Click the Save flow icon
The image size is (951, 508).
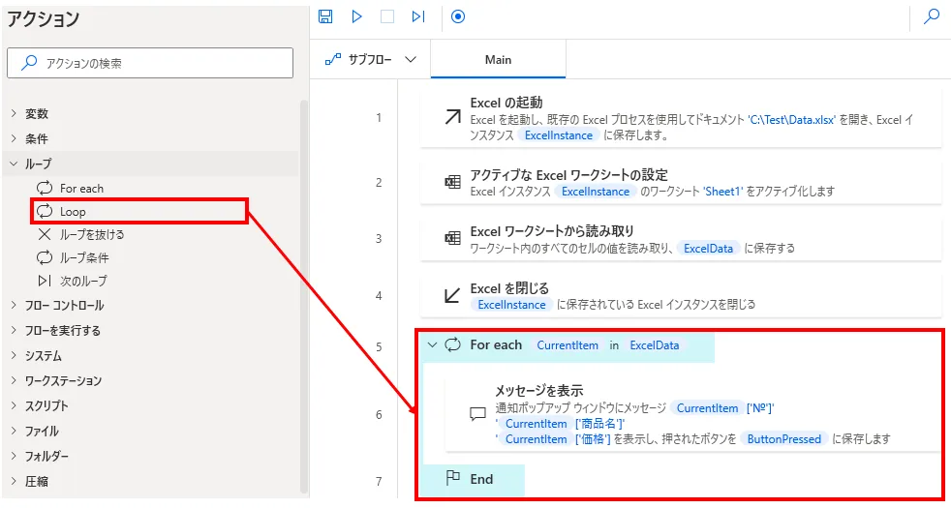325,16
